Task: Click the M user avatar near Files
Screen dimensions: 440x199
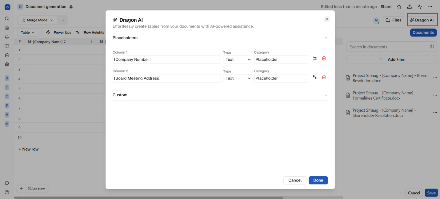Action: click(x=376, y=20)
